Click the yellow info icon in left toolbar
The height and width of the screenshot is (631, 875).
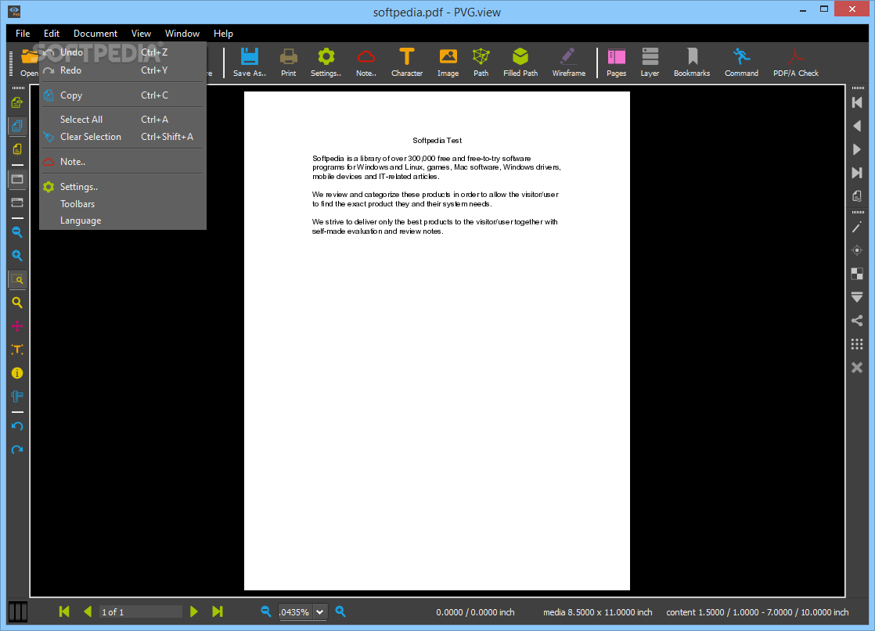pos(17,373)
